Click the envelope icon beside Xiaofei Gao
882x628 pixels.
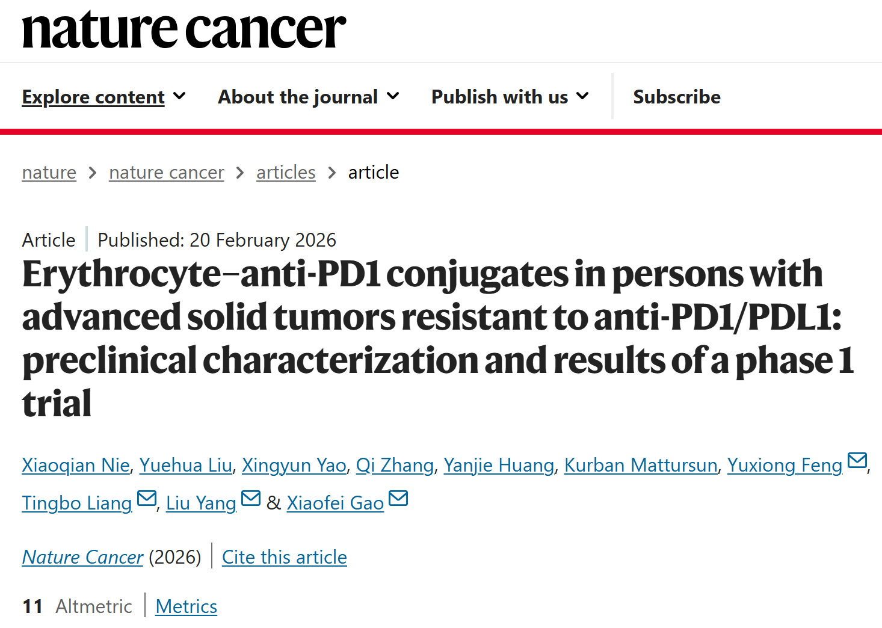tap(398, 499)
